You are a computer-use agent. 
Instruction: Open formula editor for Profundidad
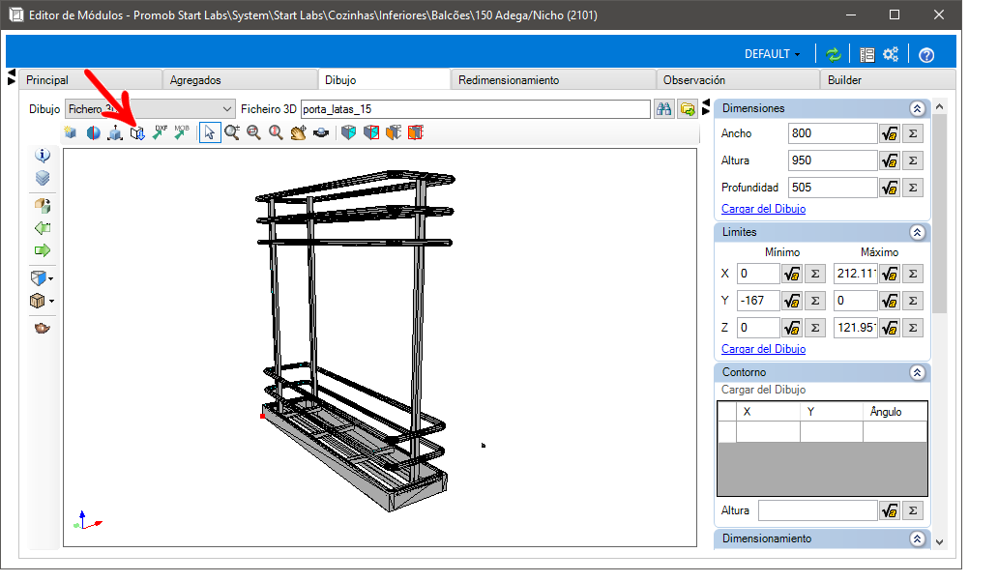889,188
